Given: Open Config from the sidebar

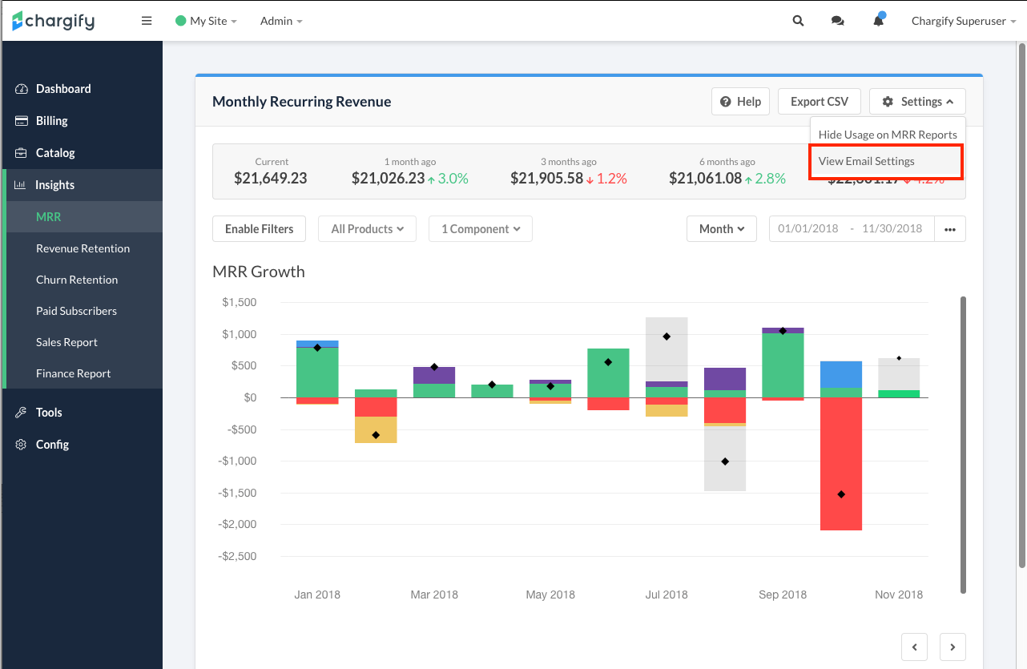Looking at the screenshot, I should tap(52, 445).
